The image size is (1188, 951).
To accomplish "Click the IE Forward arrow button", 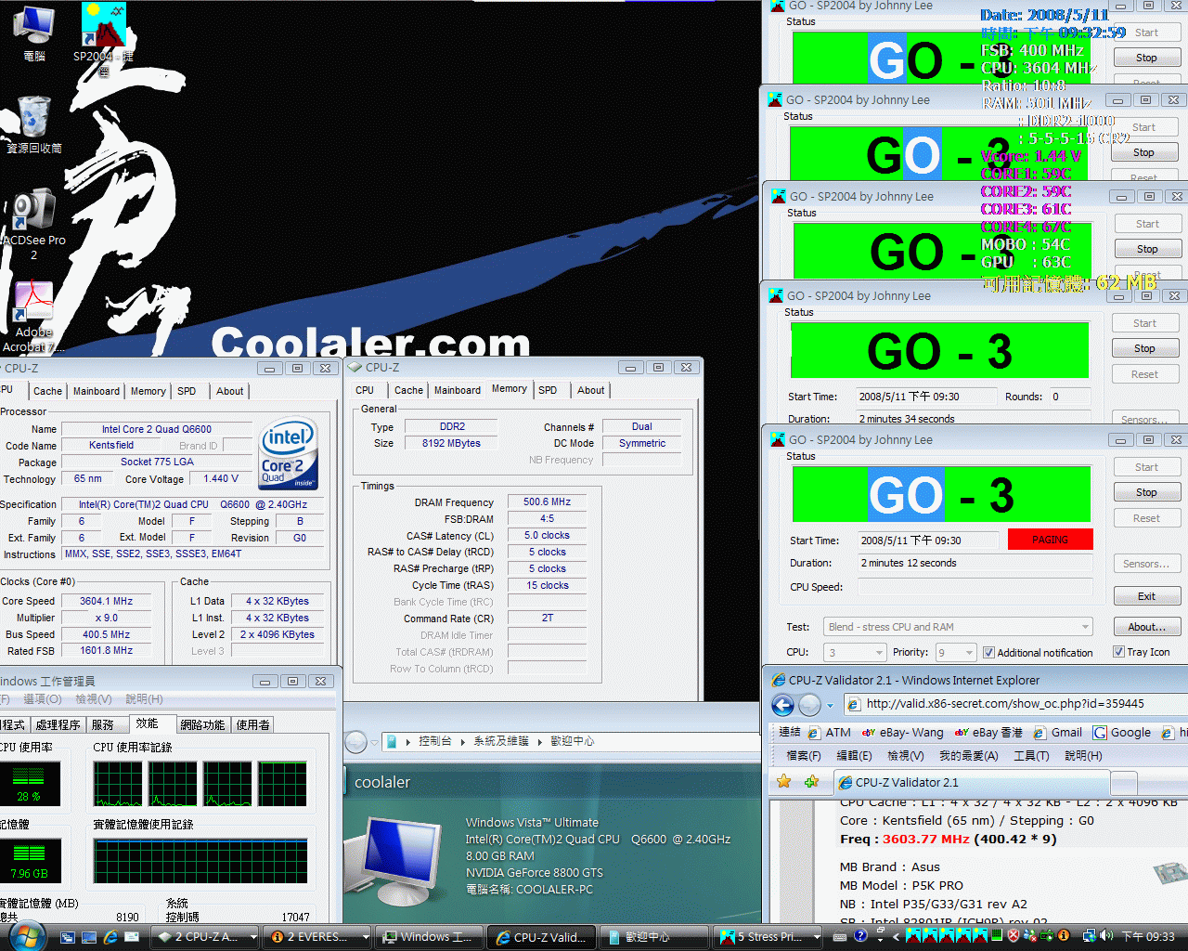I will tap(809, 705).
